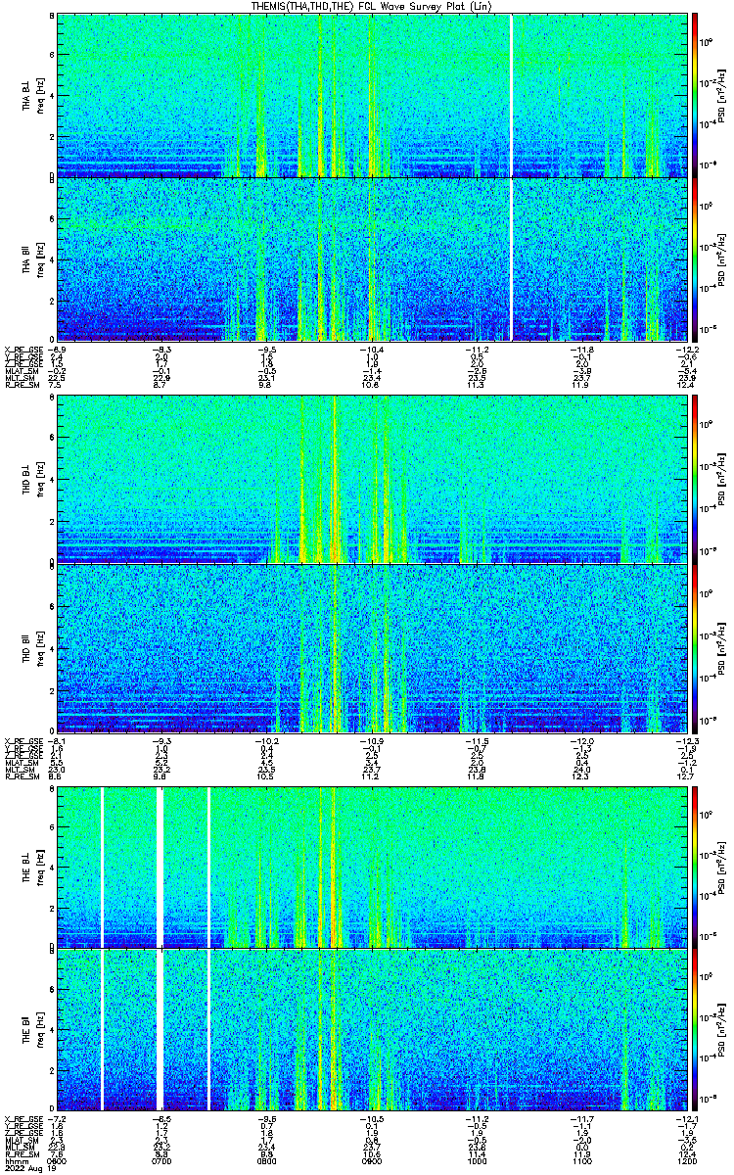Click the -10.5 value under THE panels

(372, 1119)
